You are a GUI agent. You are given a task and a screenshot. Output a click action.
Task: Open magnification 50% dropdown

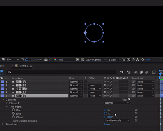click(x=13, y=60)
